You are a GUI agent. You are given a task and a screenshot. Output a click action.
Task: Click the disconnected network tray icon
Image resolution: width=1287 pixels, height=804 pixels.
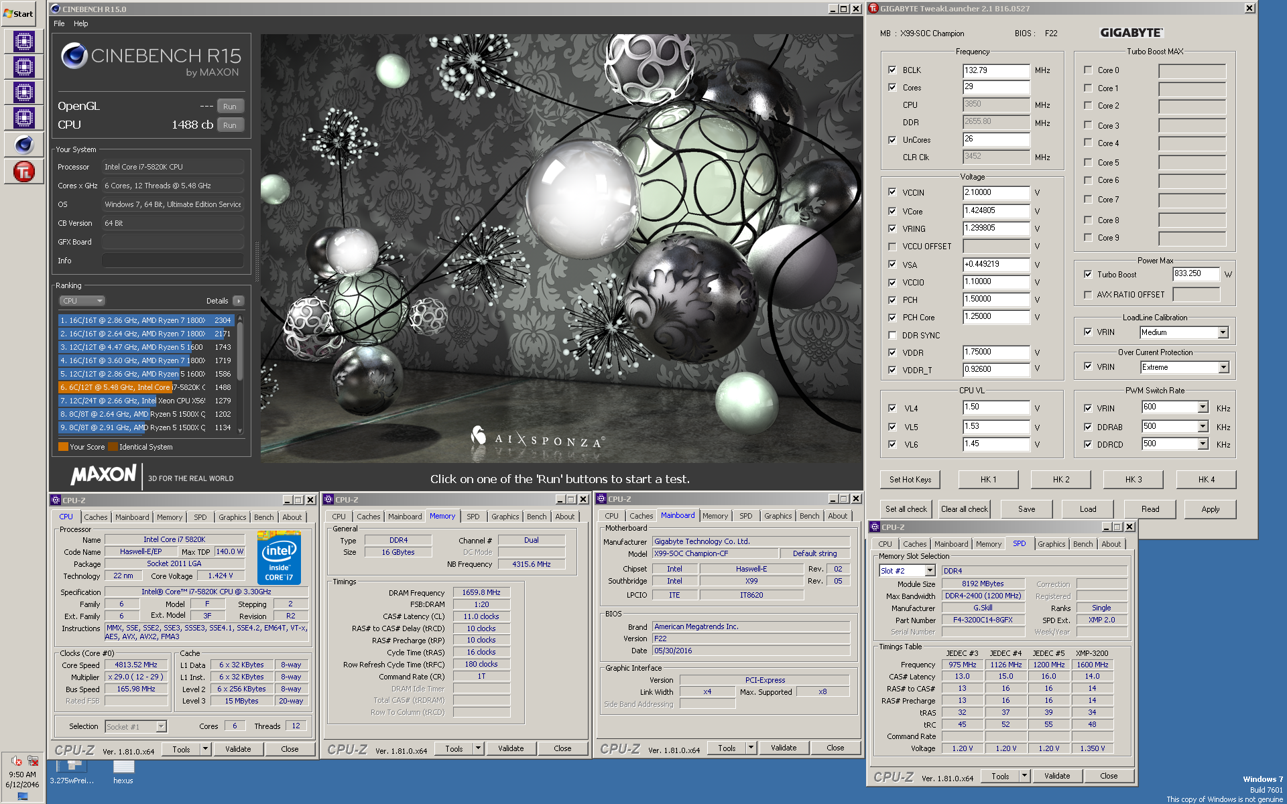(32, 760)
